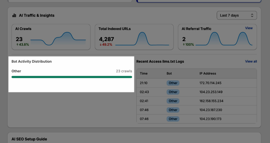Click the green 43.8% increase indicator

pos(23,45)
